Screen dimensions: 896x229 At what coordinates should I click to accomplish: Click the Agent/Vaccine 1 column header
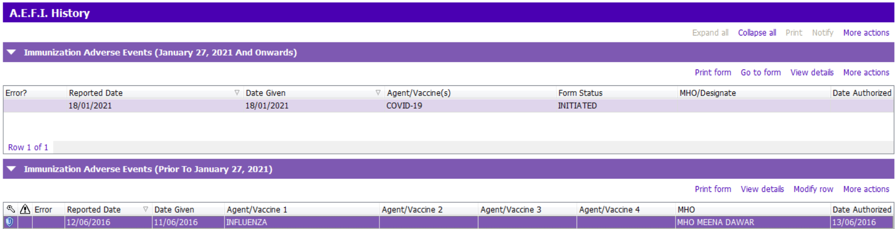[x=257, y=210]
